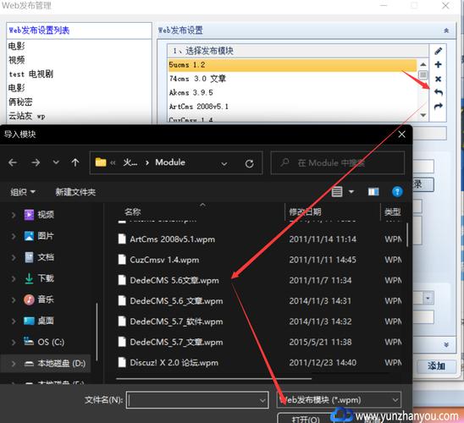The width and height of the screenshot is (464, 423).
Task: Open 音乐 folder in navigation pane
Action: tap(39, 299)
